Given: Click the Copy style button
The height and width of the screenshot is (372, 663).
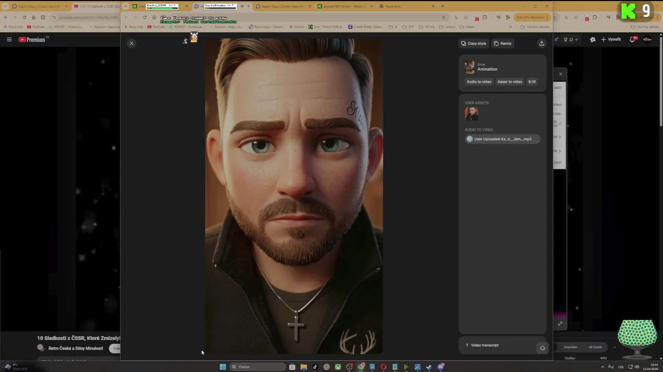Looking at the screenshot, I should [x=473, y=43].
